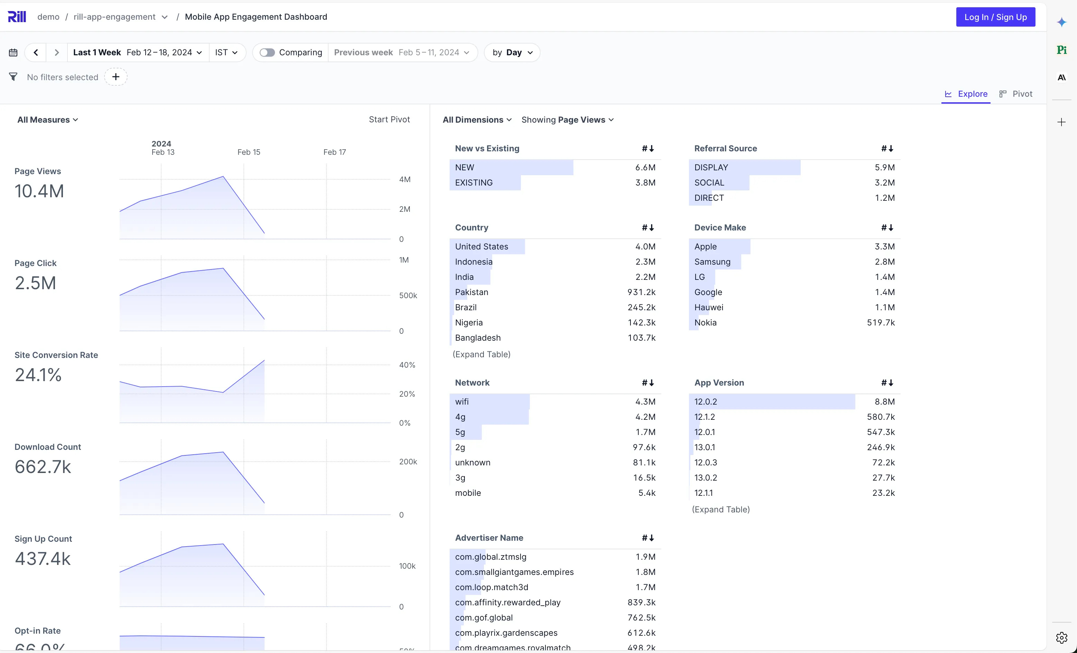
Task: Click the Pi icon in sidebar
Action: (1061, 50)
